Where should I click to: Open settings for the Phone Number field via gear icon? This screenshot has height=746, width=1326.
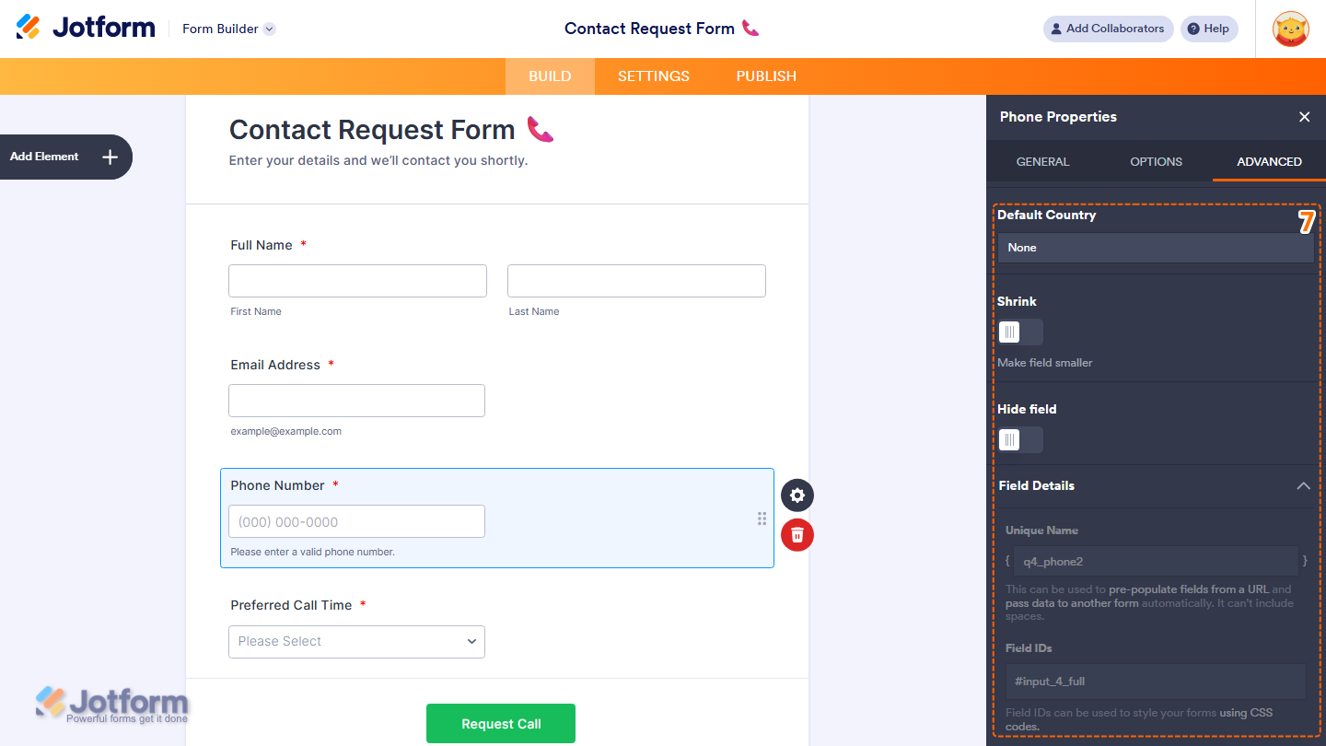[797, 495]
